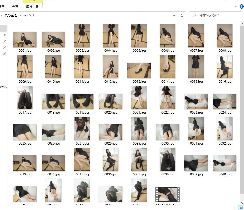The height and width of the screenshot is (210, 244).
Task: Click the file name 0039.jpg
Action: 196,174
